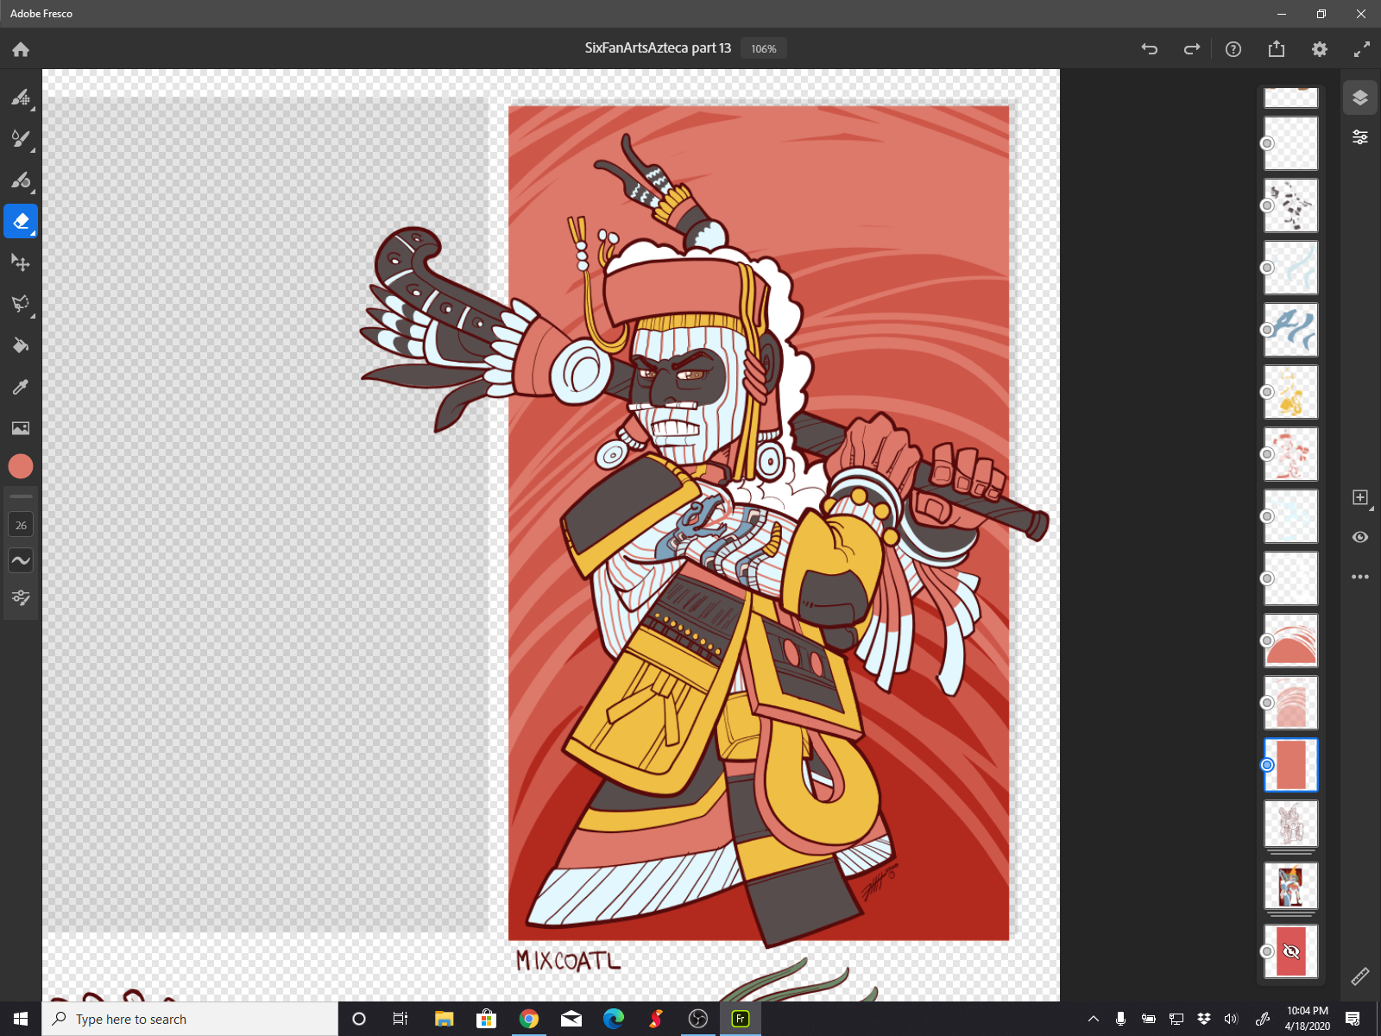
Task: Open the volume control in system tray
Action: [x=1232, y=1019]
